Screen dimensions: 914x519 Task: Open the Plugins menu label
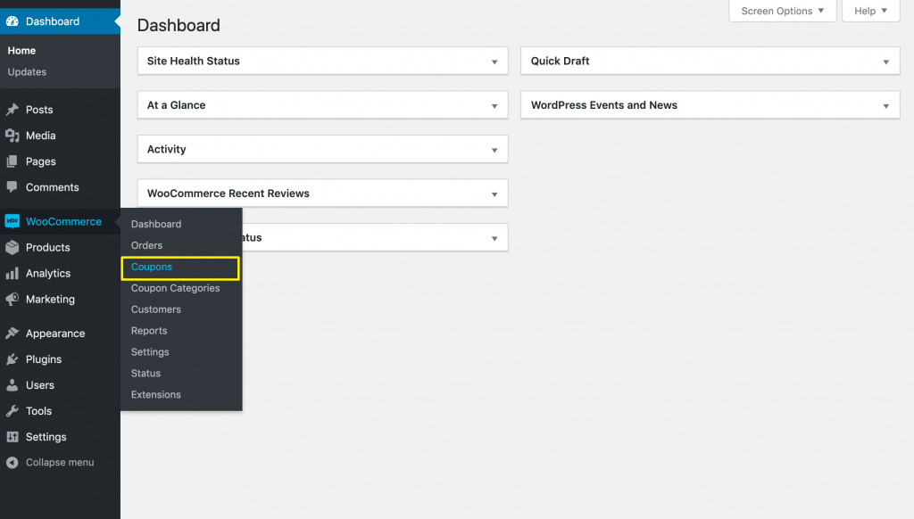[44, 359]
